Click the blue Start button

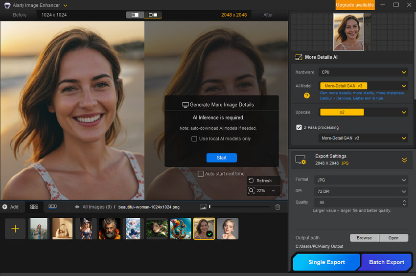(x=222, y=158)
